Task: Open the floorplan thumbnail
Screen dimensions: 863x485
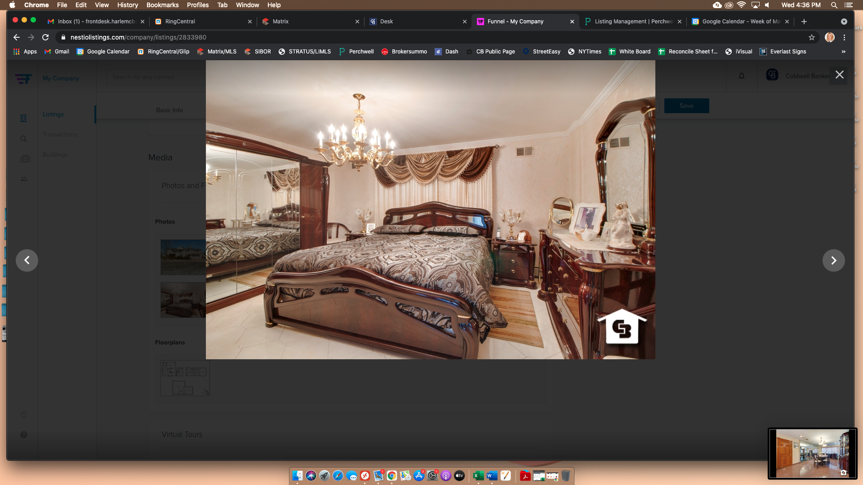Action: (x=185, y=378)
